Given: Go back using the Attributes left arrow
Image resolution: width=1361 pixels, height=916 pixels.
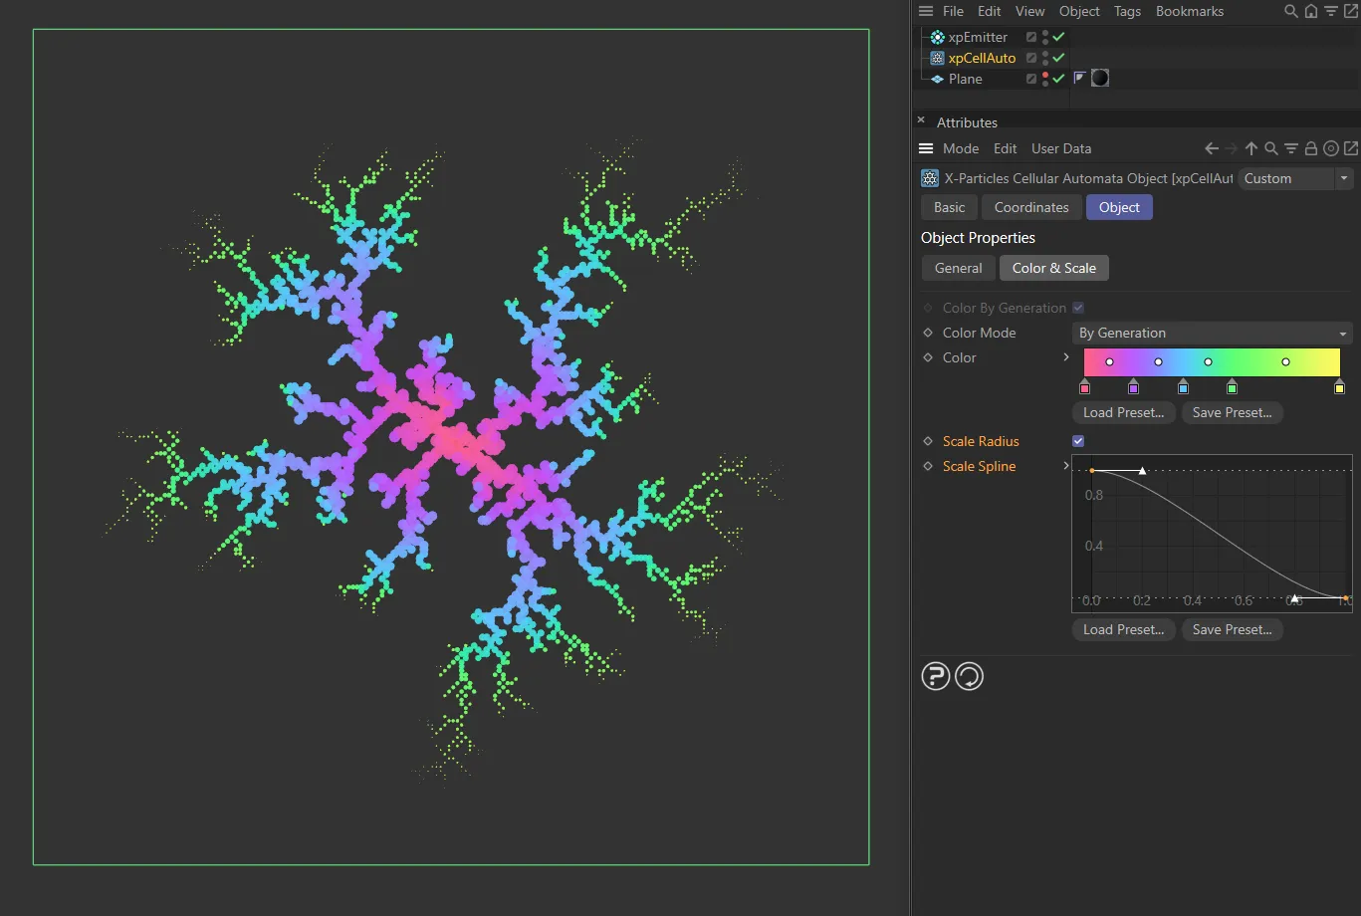Looking at the screenshot, I should point(1212,148).
